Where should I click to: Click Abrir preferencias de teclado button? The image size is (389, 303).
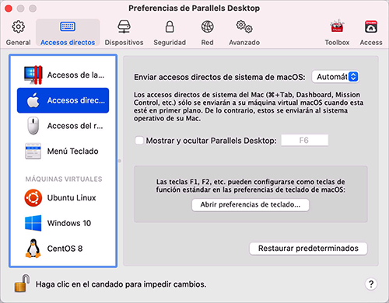251,205
